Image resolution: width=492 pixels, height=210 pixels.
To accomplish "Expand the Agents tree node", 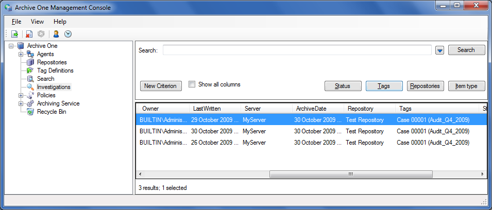I will click(21, 54).
